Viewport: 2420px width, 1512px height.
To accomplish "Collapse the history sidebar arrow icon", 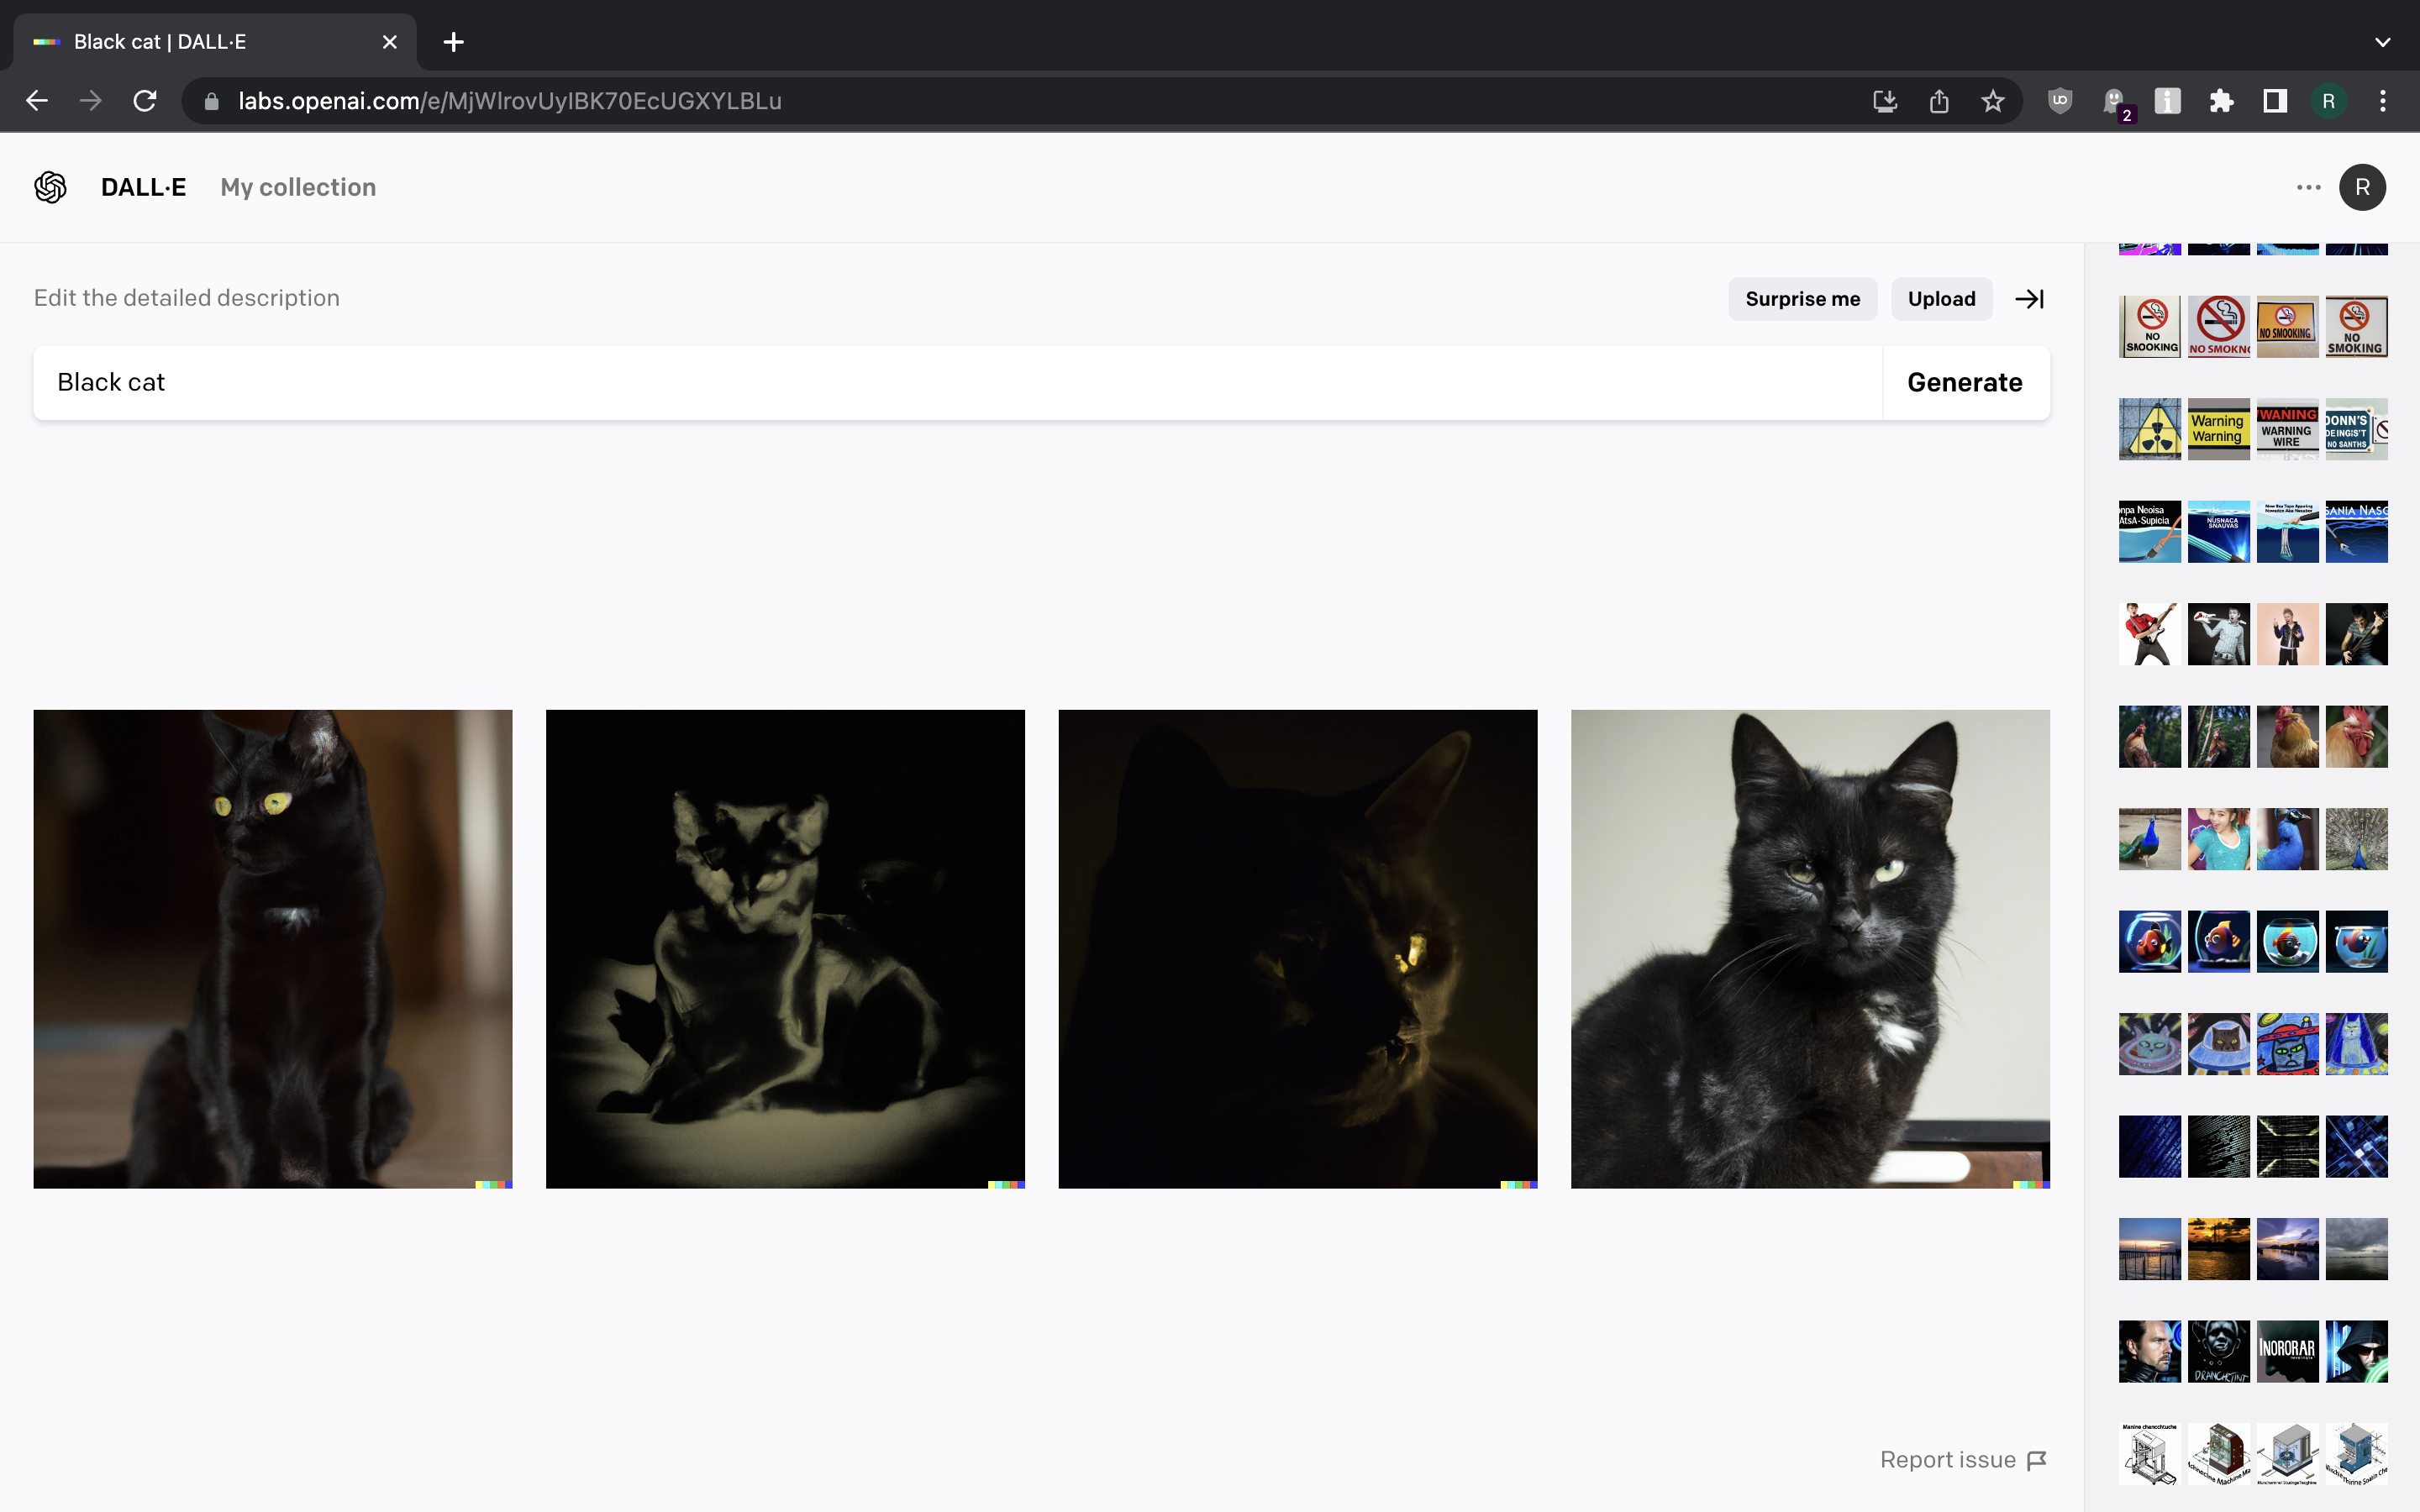I will pyautogui.click(x=2029, y=299).
